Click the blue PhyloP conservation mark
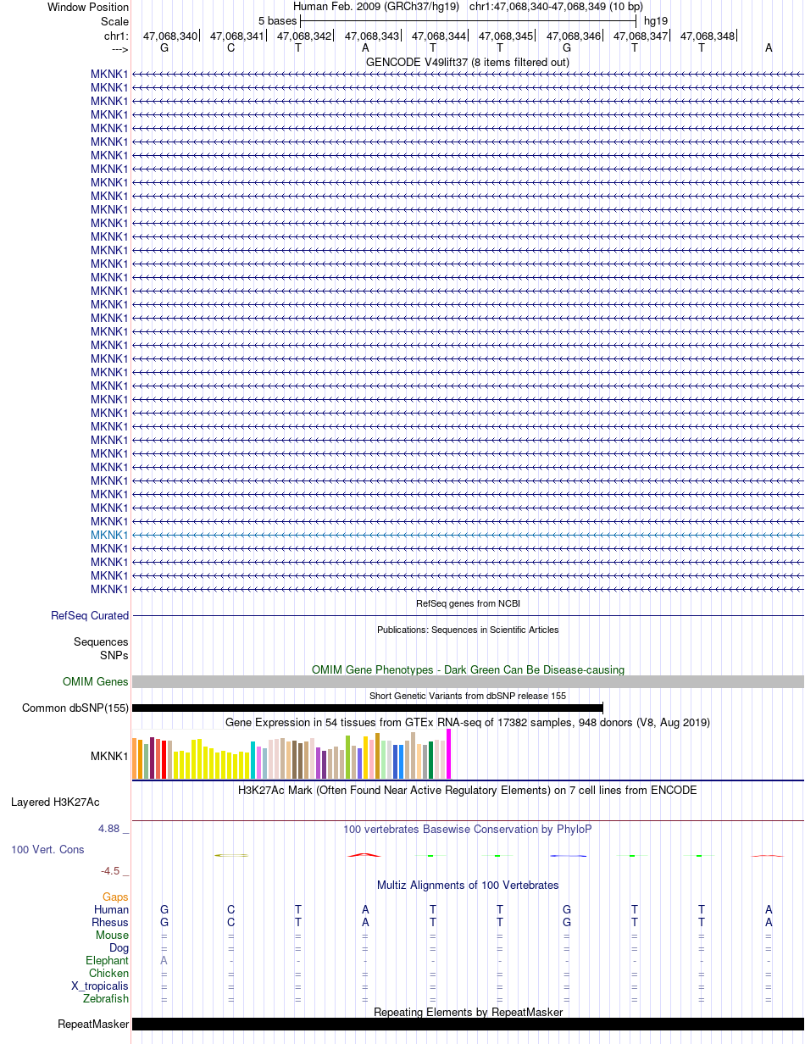This screenshot has width=805, height=1044. coord(569,856)
